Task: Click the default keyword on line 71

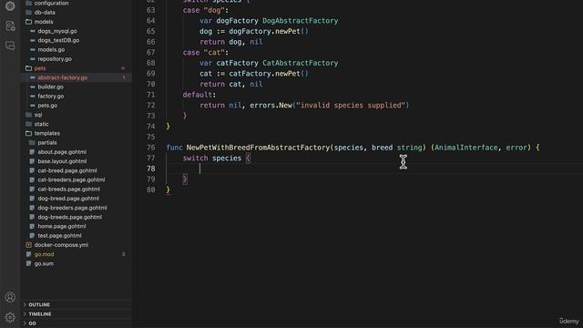Action: (197, 95)
